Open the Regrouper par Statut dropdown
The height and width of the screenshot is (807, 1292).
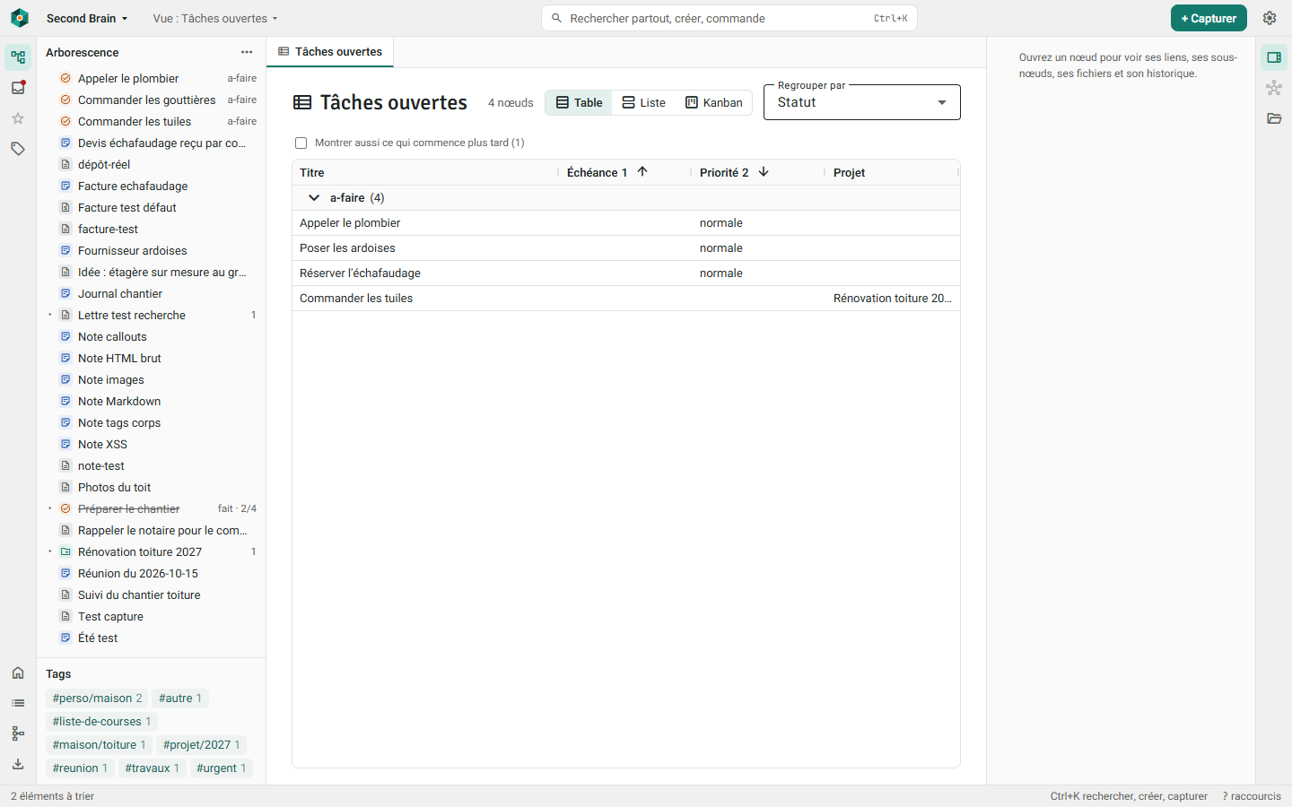pos(862,102)
